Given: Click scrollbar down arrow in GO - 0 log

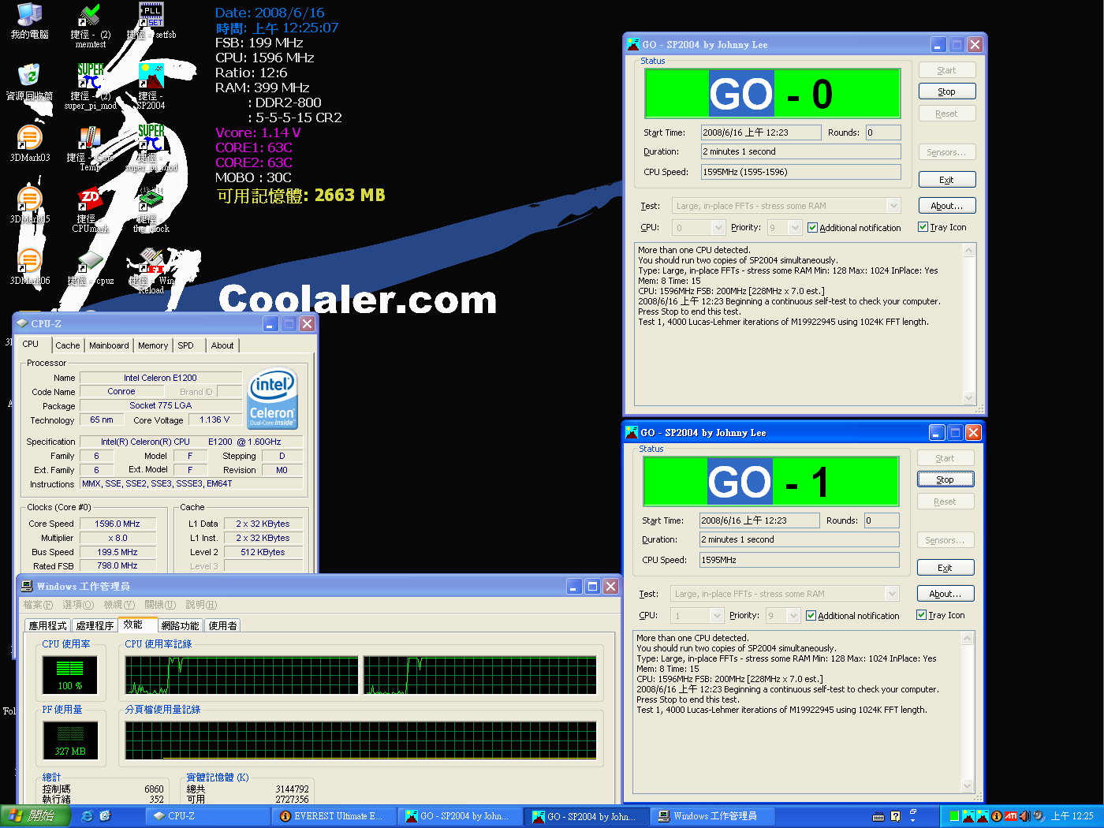Looking at the screenshot, I should (x=969, y=398).
